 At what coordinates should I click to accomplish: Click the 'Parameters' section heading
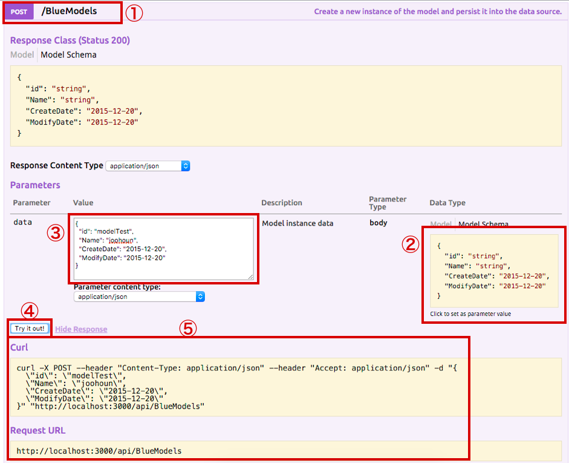(x=35, y=185)
